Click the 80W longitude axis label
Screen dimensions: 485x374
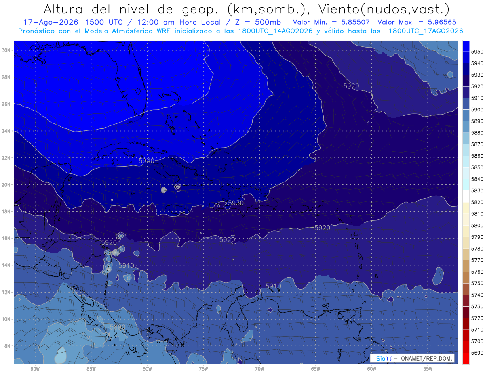[x=147, y=369]
